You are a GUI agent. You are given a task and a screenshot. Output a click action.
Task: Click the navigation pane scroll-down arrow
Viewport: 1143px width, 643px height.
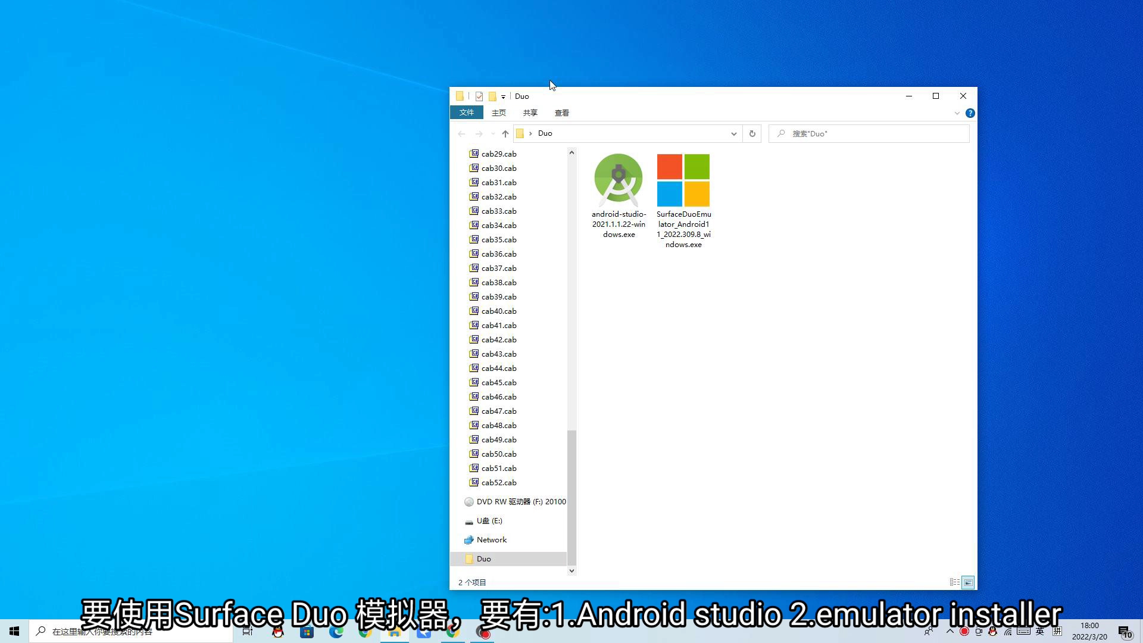[571, 570]
